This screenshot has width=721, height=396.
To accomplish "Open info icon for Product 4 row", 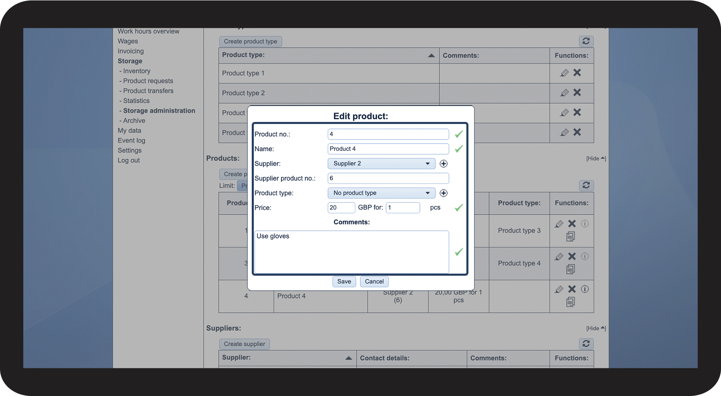I will coord(585,289).
